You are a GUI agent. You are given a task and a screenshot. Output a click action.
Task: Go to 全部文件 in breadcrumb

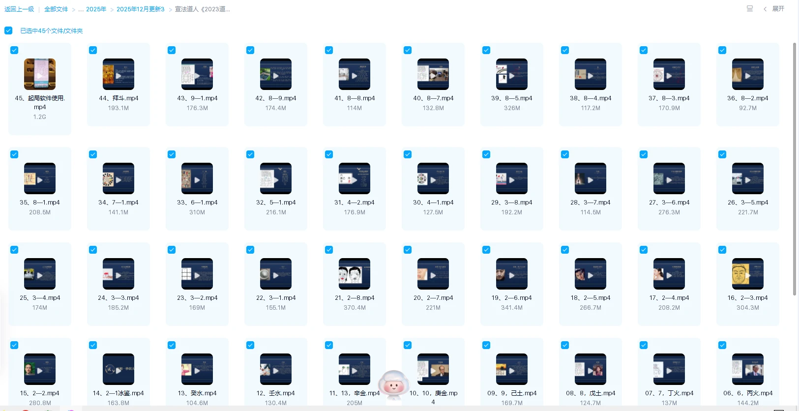(x=56, y=9)
